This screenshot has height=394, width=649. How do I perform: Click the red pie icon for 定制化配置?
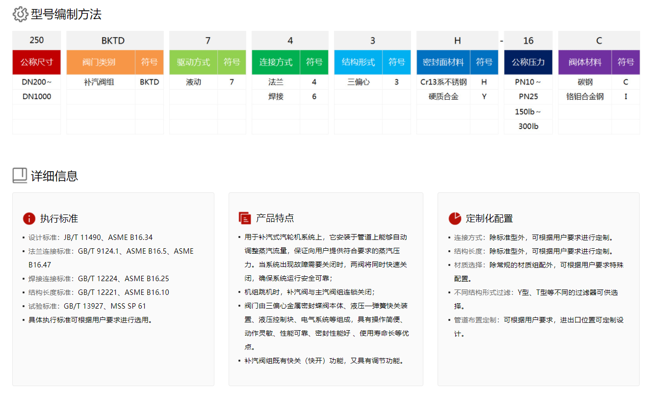[x=455, y=218]
